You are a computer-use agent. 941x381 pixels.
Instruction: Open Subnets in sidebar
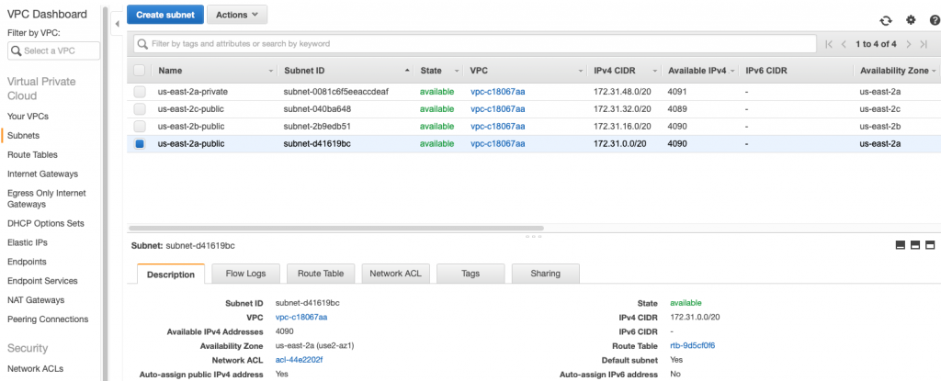tap(23, 136)
